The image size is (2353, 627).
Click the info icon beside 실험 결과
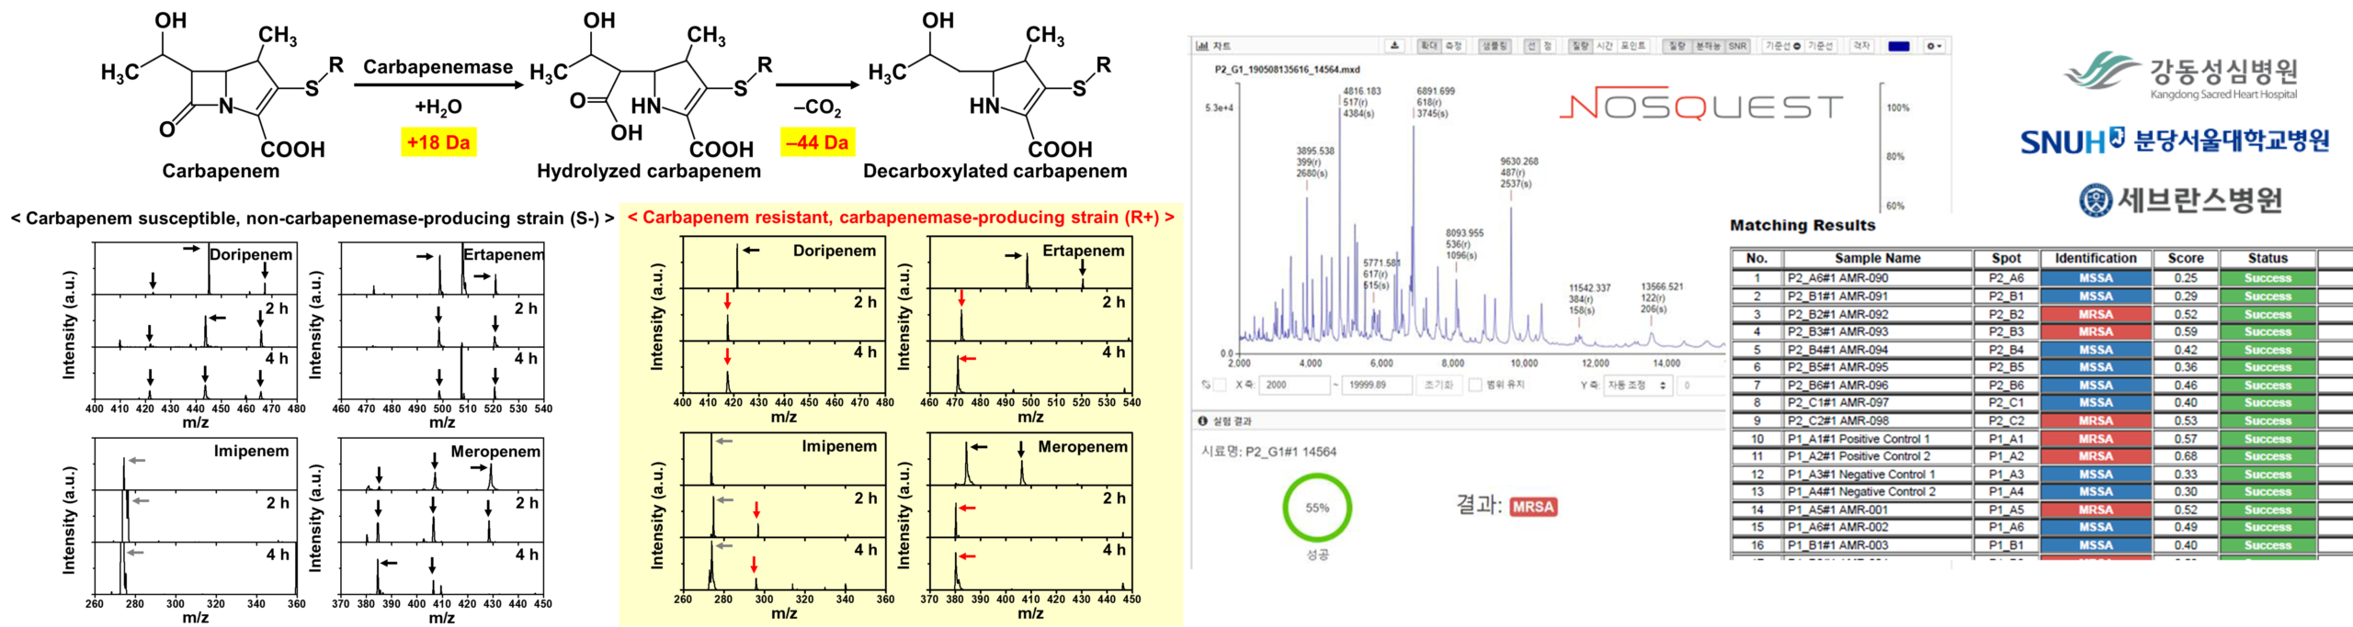click(x=1202, y=420)
